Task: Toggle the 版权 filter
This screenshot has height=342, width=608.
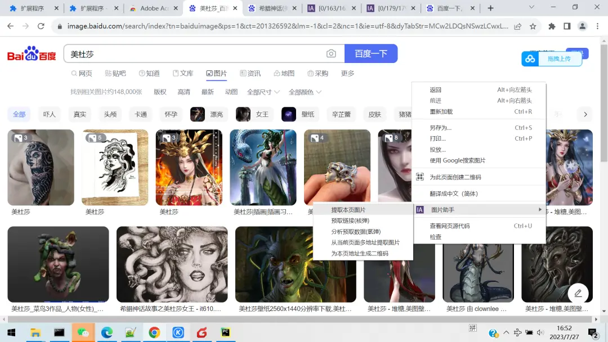Action: coord(160,92)
